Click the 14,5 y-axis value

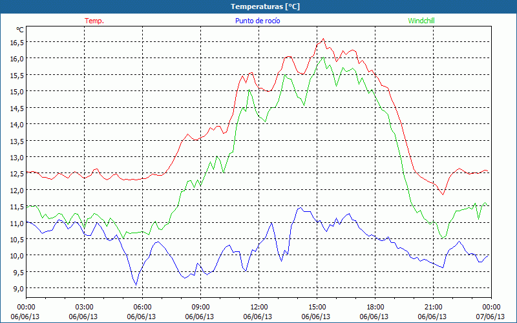click(x=17, y=108)
